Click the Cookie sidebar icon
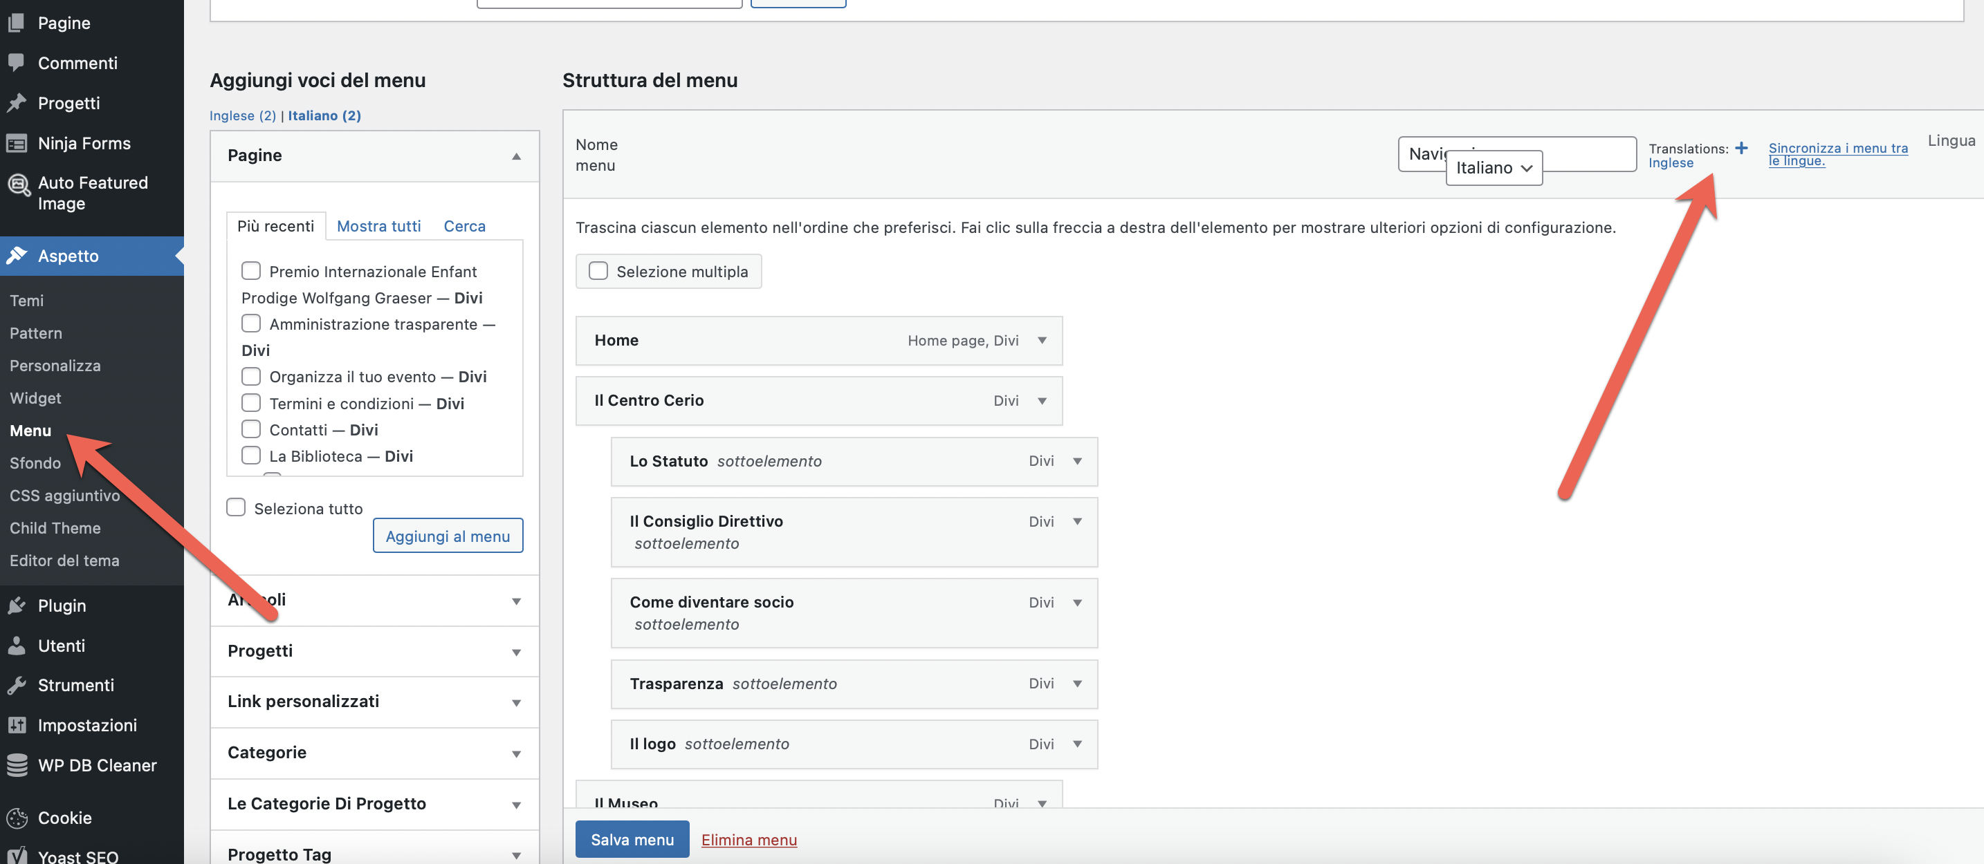 (x=17, y=818)
